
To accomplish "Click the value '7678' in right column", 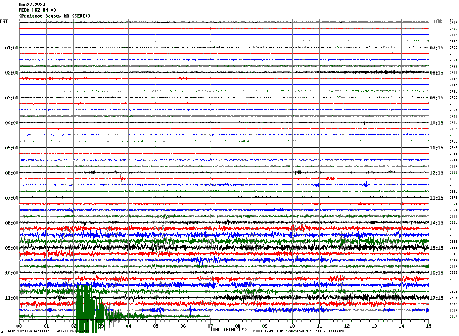I will point(453,198).
